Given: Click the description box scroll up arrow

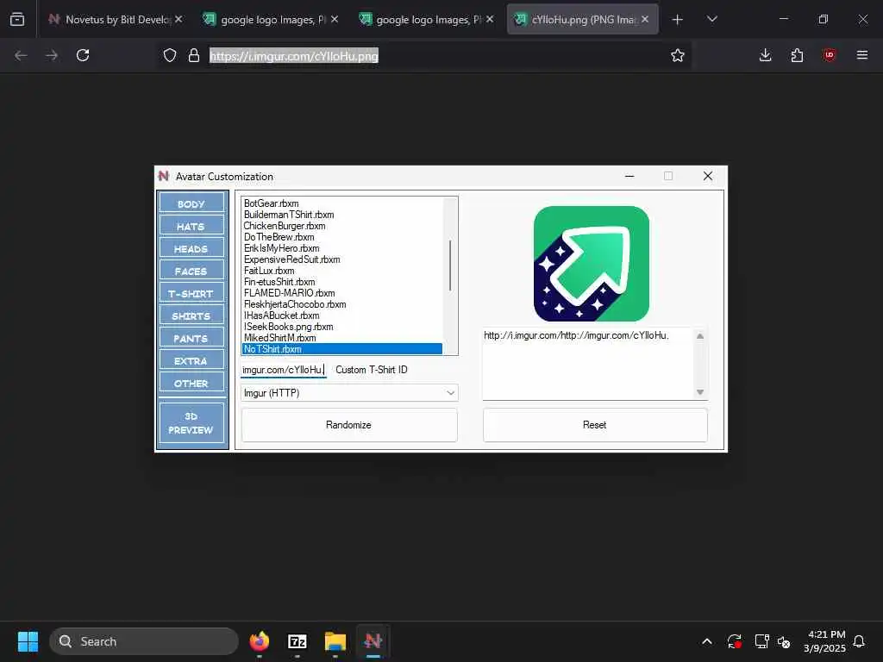Looking at the screenshot, I should tap(700, 336).
